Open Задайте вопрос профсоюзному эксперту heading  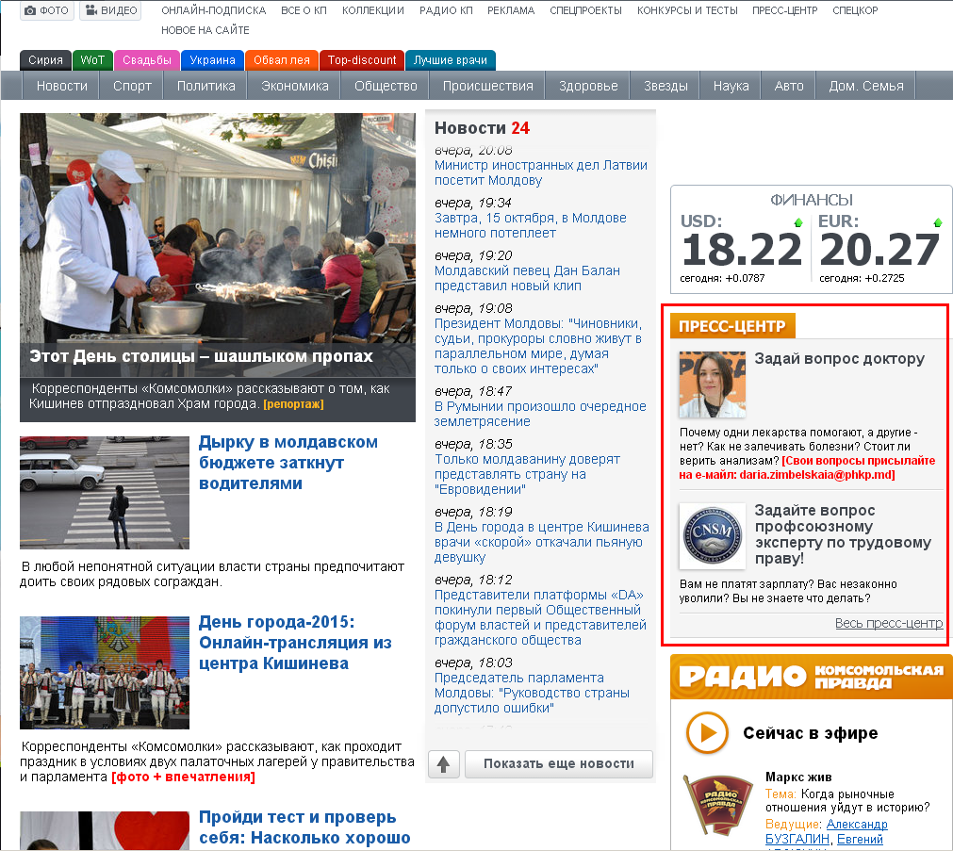[x=843, y=534]
